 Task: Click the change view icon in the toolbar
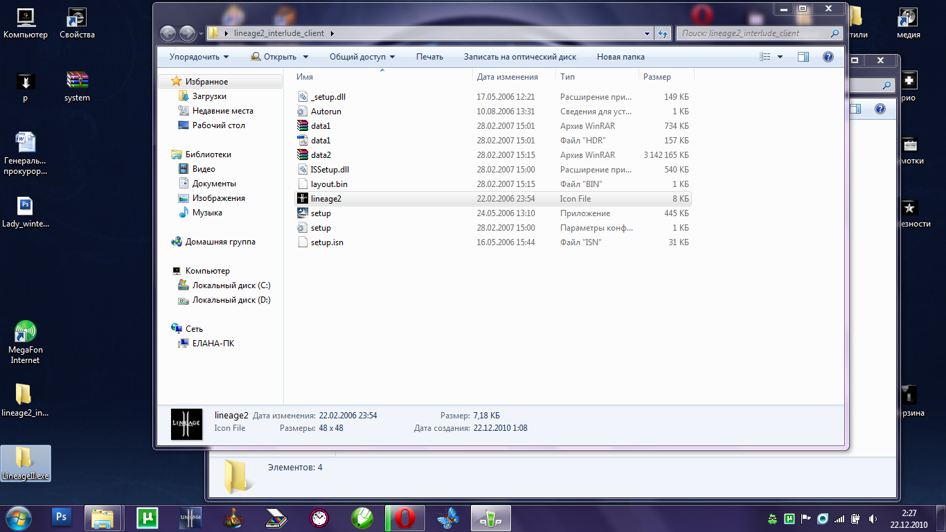coord(765,57)
